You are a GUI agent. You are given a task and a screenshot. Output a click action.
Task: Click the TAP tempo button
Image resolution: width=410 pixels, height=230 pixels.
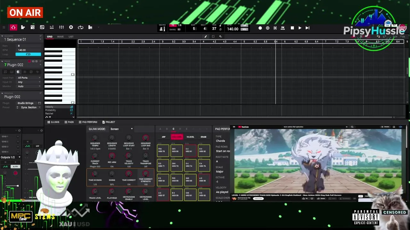244,26
